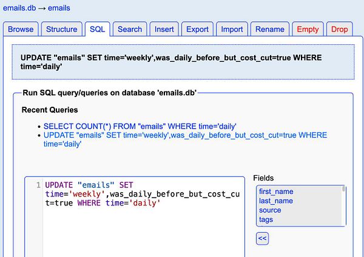
Task: Open the emails table breadcrumb link
Action: pos(59,8)
